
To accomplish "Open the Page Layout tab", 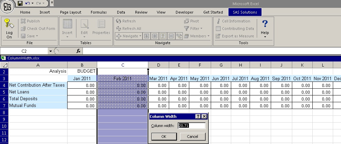I will pos(71,12).
